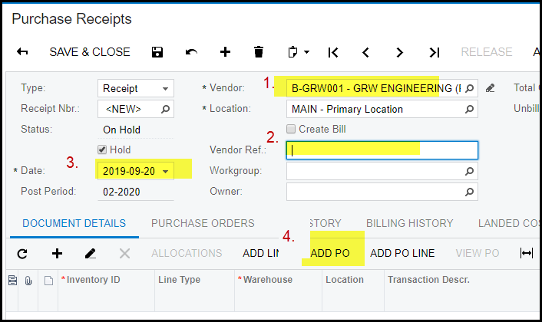Go to first record icon

point(332,52)
